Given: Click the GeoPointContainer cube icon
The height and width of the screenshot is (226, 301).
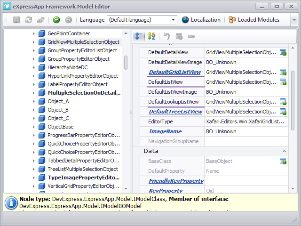Looking at the screenshot, I should click(x=42, y=33).
